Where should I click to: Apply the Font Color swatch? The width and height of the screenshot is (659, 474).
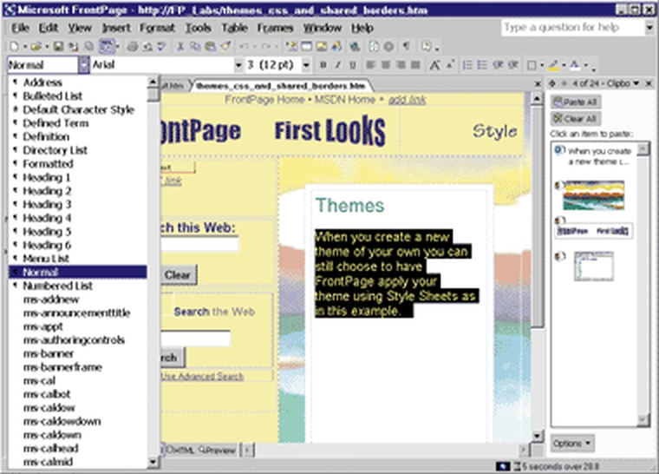pos(575,65)
